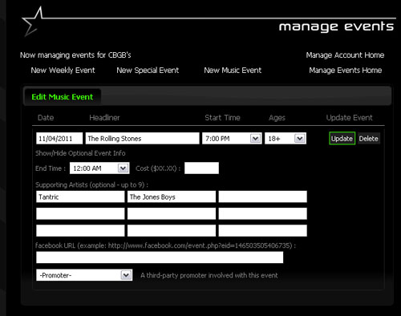Create a New Weekly Event
The width and height of the screenshot is (401, 316).
click(x=63, y=71)
